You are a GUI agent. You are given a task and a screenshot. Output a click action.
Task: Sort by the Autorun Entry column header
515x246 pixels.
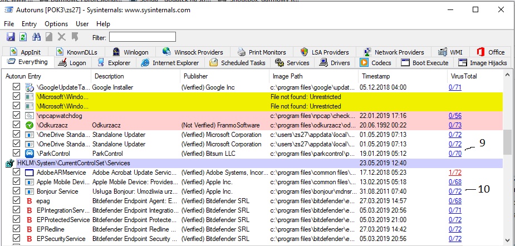[x=46, y=76]
